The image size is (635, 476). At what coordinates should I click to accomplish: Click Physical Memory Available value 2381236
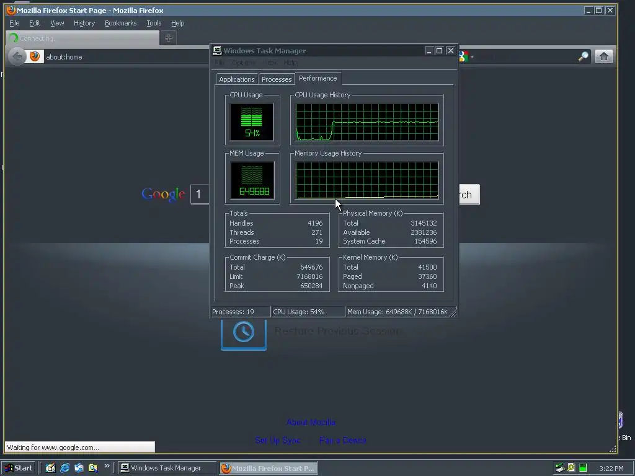click(x=424, y=232)
